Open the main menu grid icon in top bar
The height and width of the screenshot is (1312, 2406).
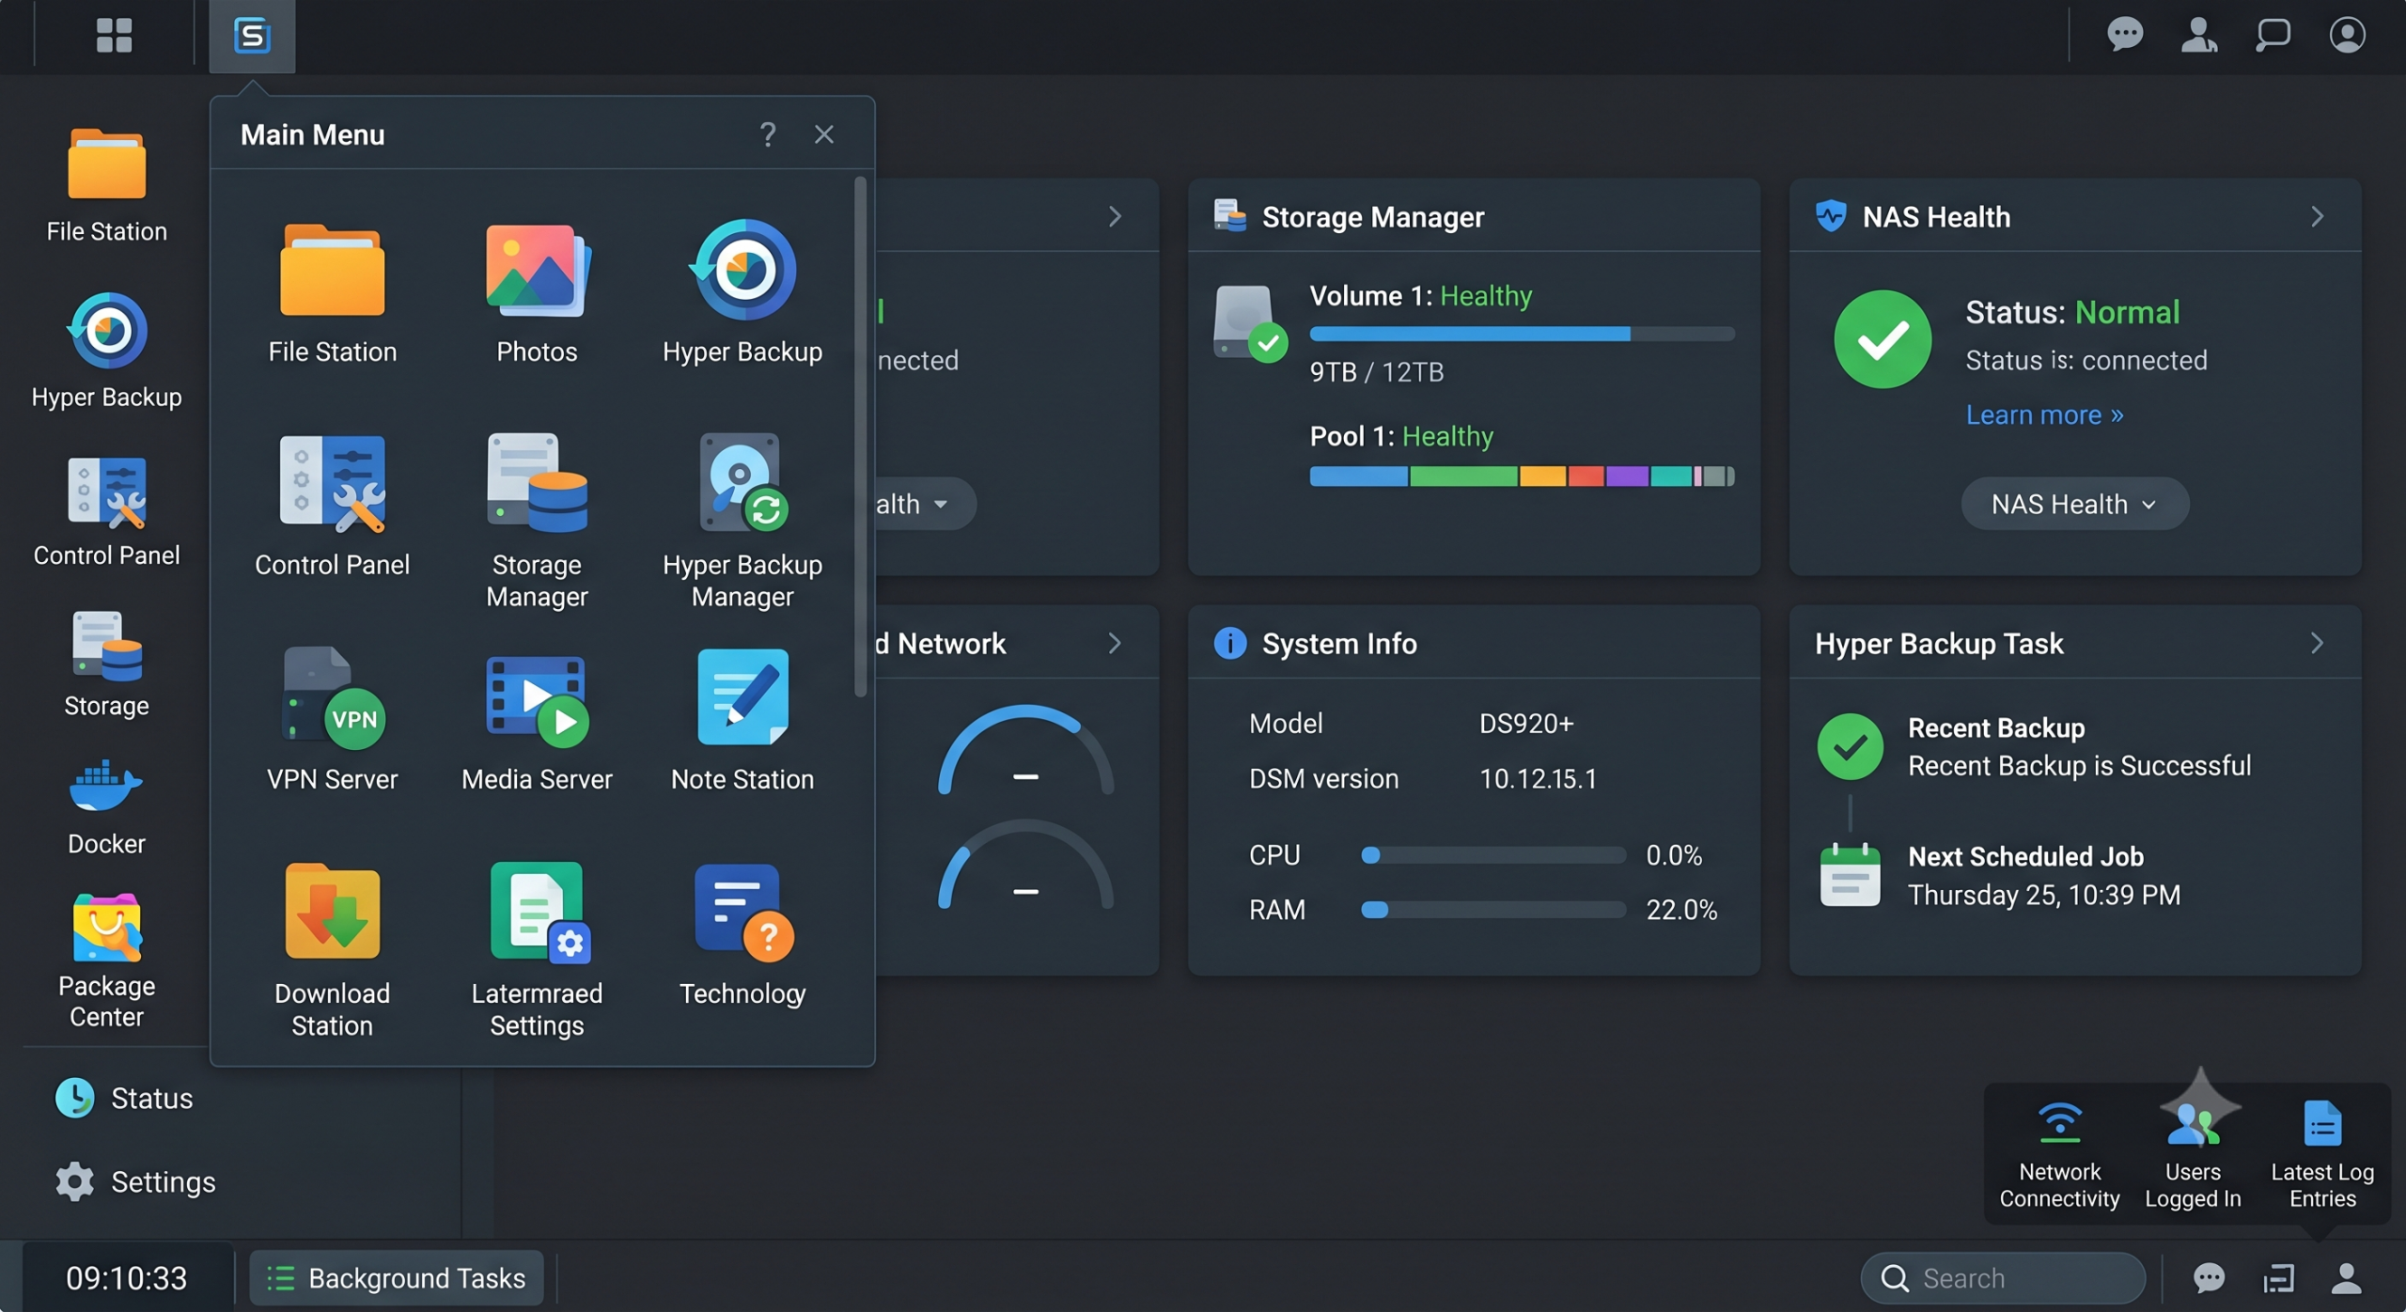click(114, 36)
